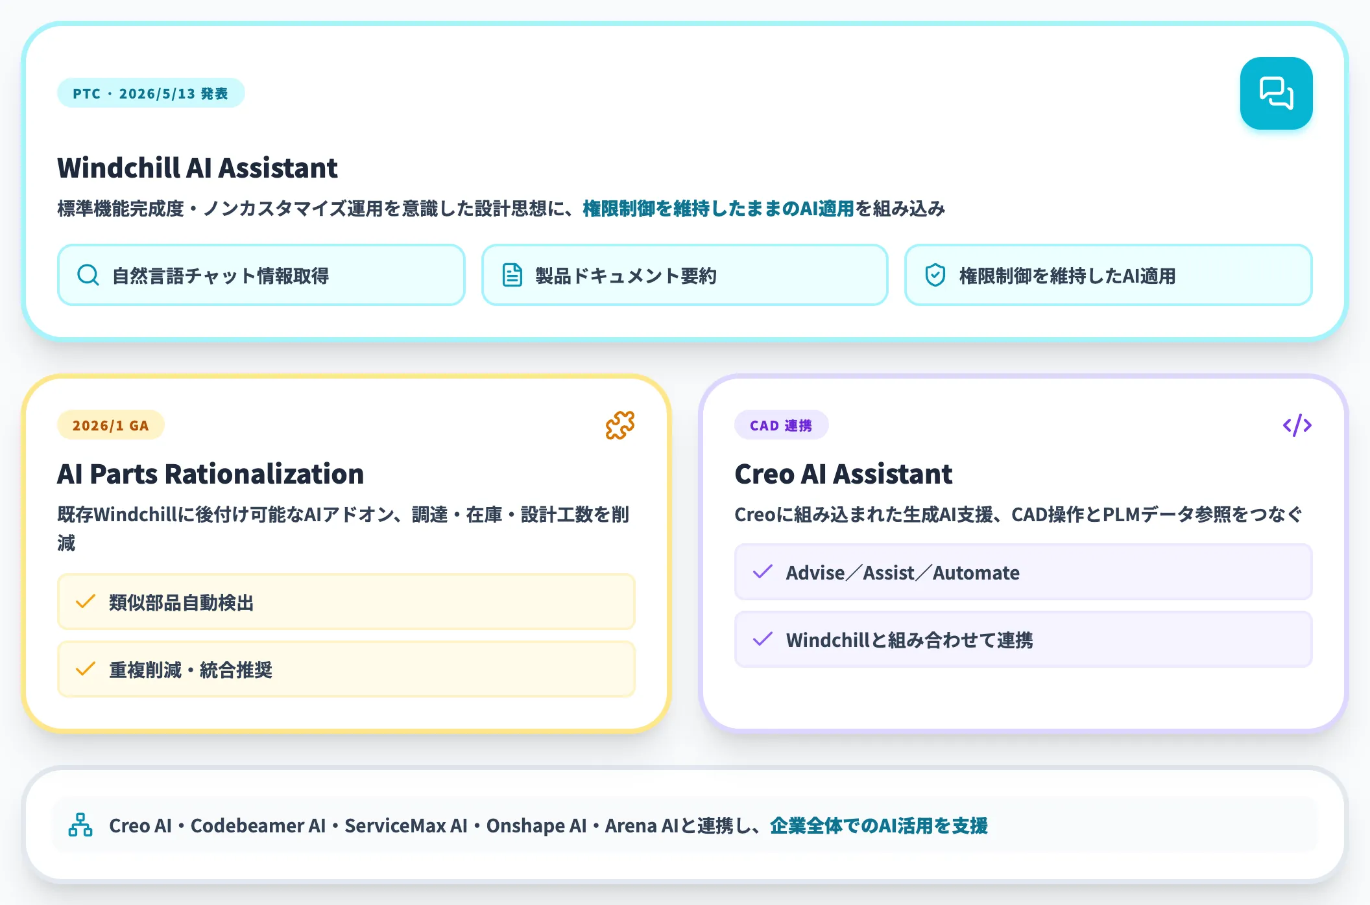Click the CAD 連携 badge
Screen dimensions: 1370x905
(781, 425)
